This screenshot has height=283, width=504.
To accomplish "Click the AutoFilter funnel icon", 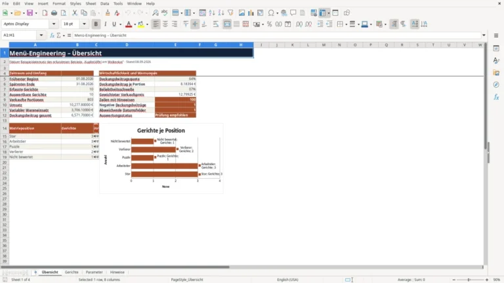I will pos(230,13).
